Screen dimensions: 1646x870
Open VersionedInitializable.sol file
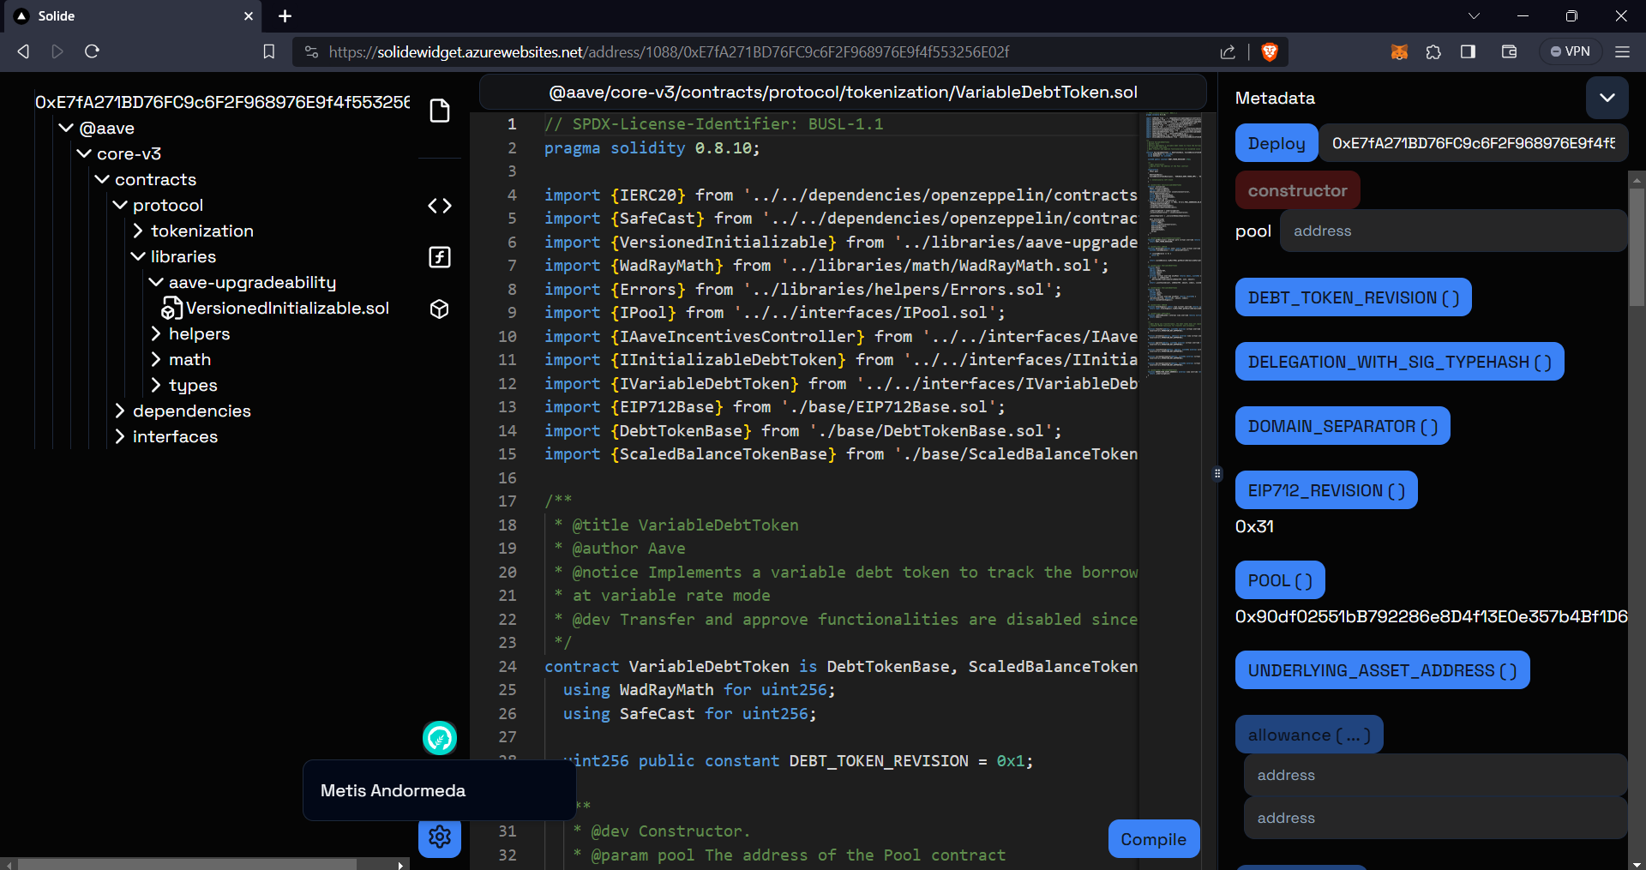tap(275, 308)
